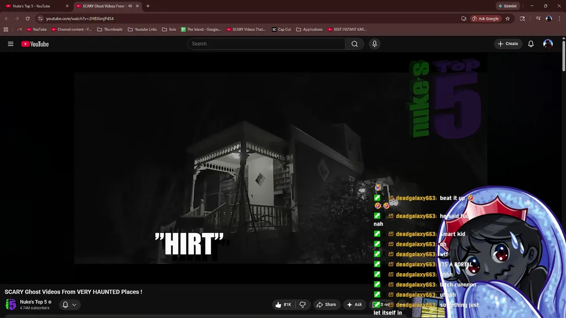Click the 4.74M subscribers text
The width and height of the screenshot is (566, 318).
click(x=34, y=308)
